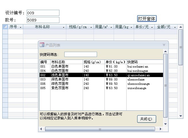Screen dimensions: 188x138
Task: Open the 用量/kg column dropdown
Action: 131,27
